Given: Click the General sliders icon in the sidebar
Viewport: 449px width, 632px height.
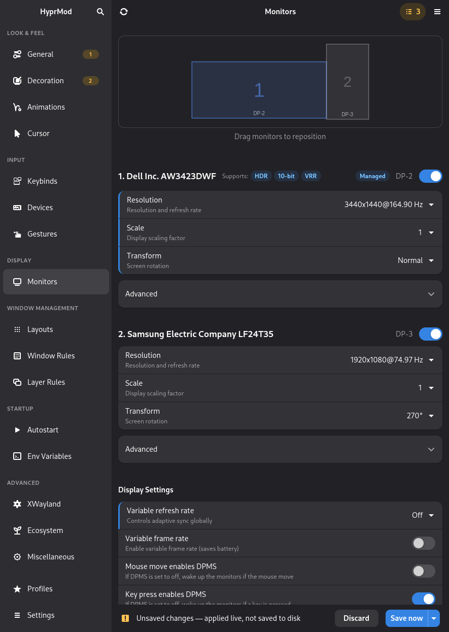Looking at the screenshot, I should (17, 54).
